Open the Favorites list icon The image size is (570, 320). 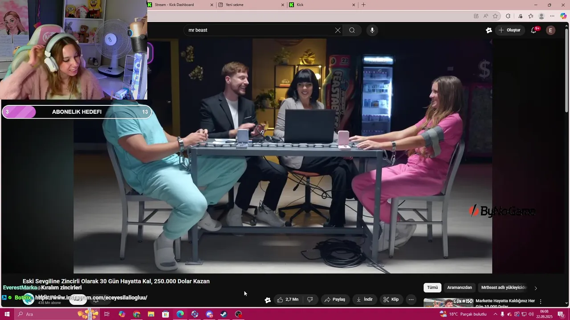(x=531, y=16)
